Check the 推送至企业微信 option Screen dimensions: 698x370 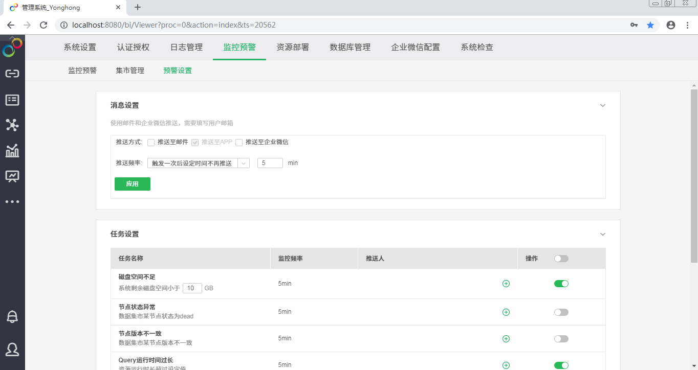pyautogui.click(x=239, y=143)
